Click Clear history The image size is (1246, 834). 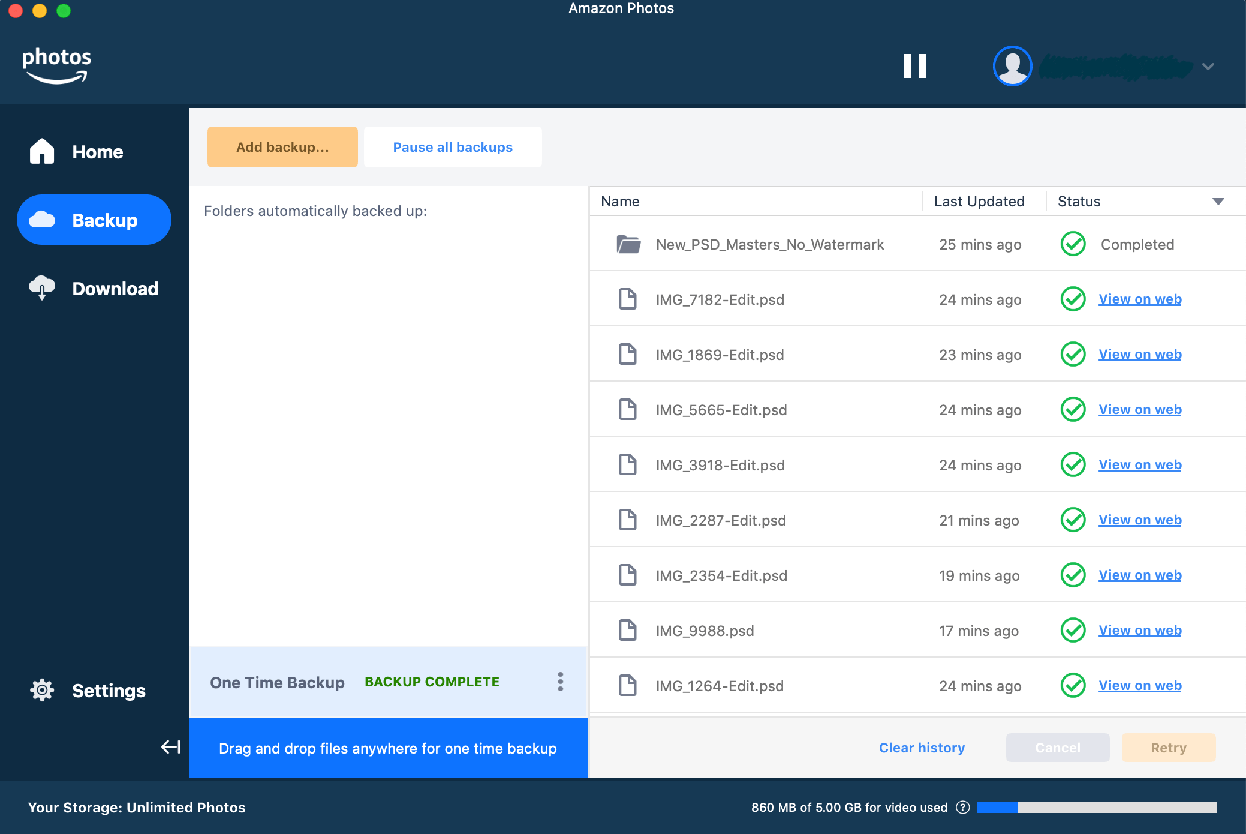click(922, 748)
